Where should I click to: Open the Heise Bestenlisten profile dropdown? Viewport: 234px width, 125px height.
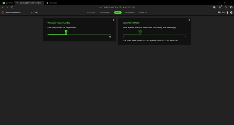[x=19, y=12]
